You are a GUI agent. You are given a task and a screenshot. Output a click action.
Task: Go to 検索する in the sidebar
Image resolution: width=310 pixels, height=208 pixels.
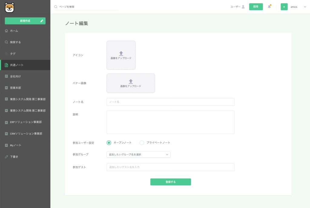[x=15, y=42]
